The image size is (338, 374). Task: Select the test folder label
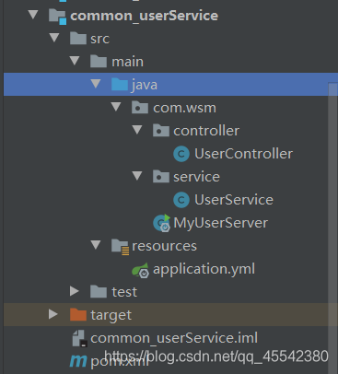pyautogui.click(x=124, y=292)
